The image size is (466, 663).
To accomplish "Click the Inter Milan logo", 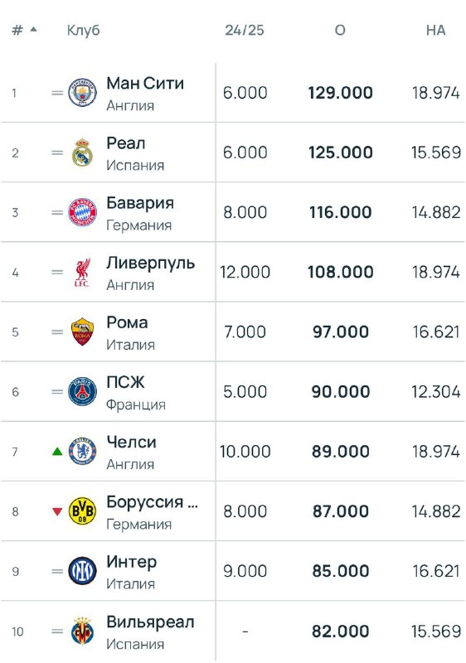I will (x=82, y=571).
